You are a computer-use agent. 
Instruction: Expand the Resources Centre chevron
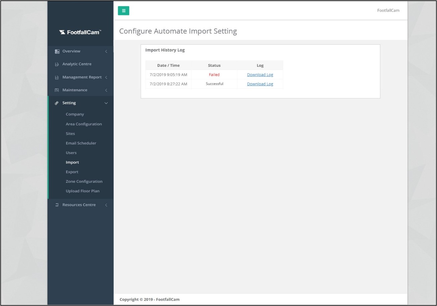point(106,205)
